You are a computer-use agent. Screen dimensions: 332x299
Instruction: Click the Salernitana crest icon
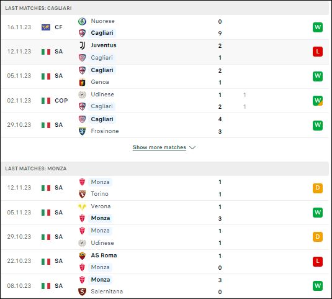[82, 292]
